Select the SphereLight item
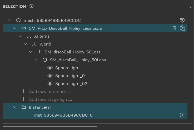The image size is (194, 130). [x=67, y=68]
